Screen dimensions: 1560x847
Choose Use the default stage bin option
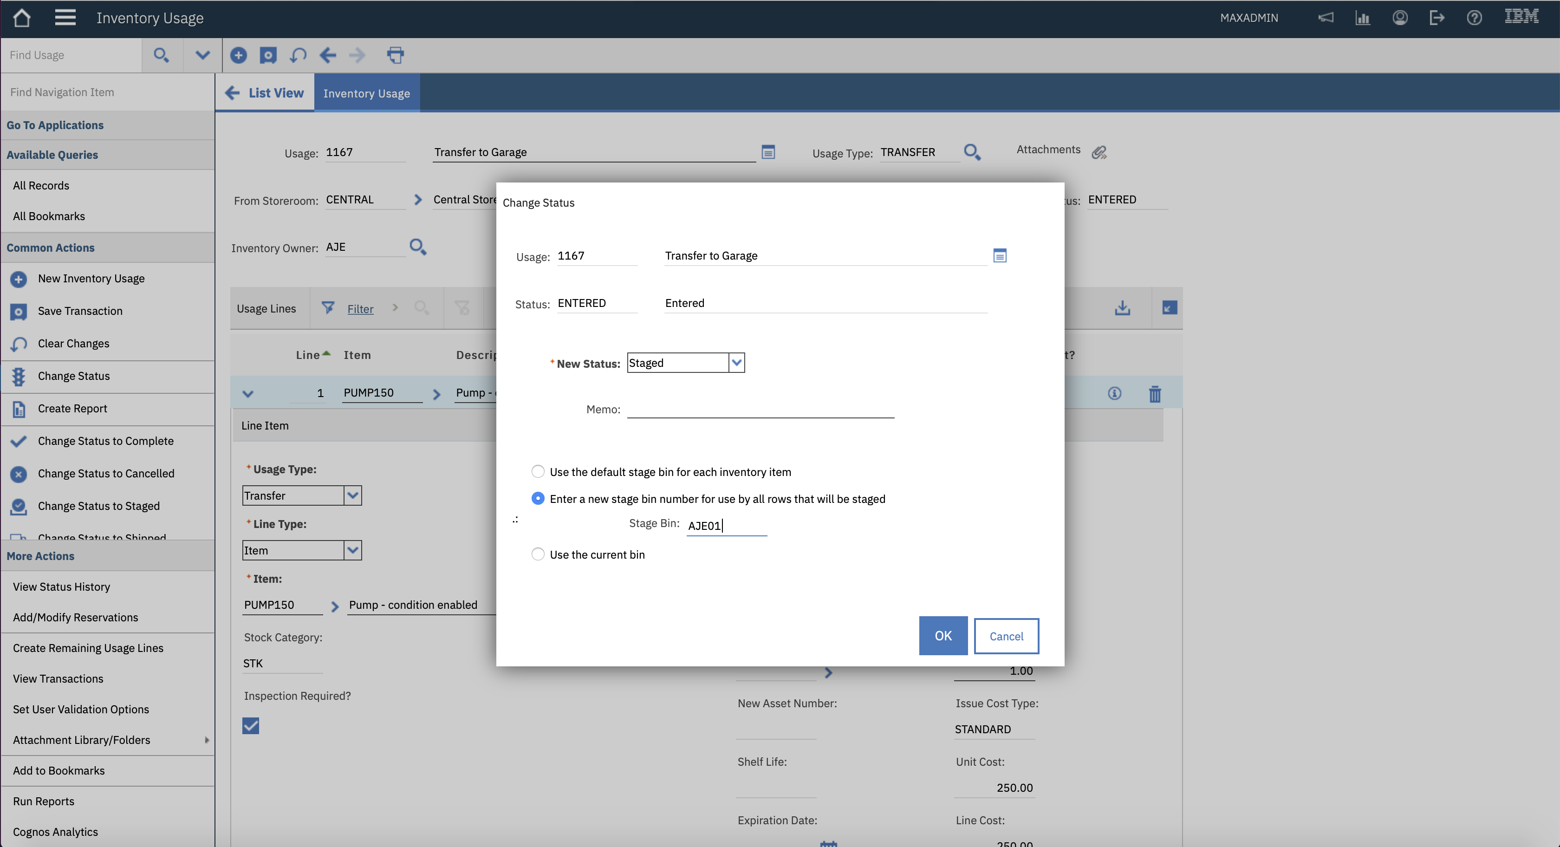point(538,471)
